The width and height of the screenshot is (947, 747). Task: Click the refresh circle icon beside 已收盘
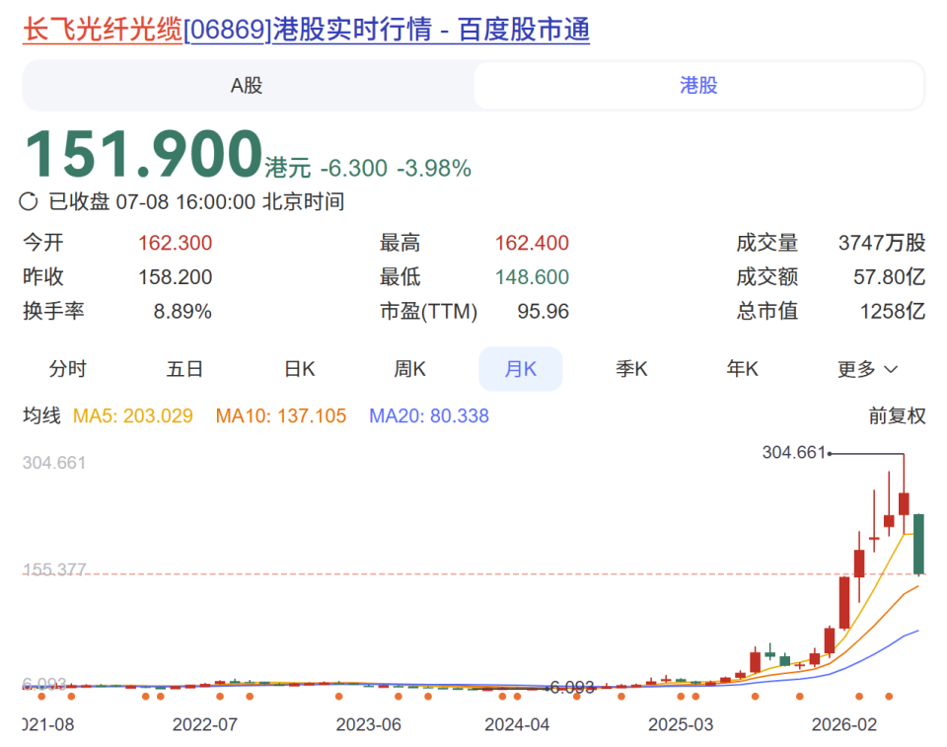pos(29,201)
